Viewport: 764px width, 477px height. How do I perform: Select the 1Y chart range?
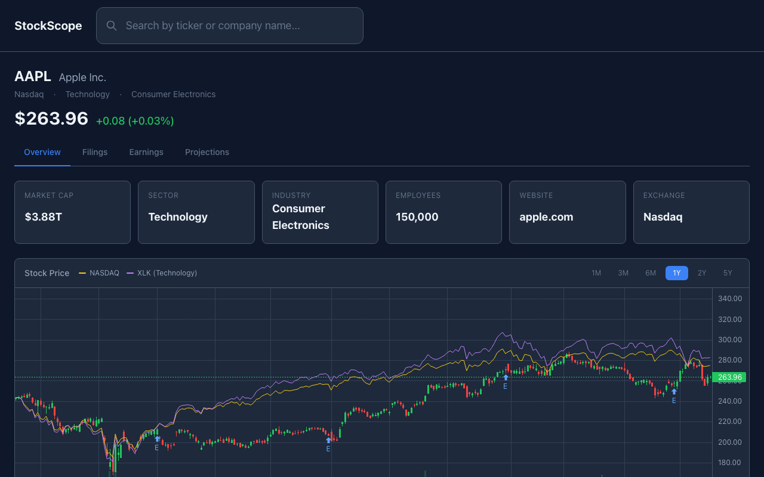677,273
